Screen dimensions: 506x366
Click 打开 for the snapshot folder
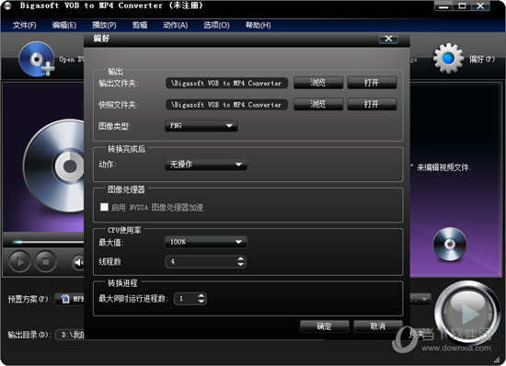point(372,105)
